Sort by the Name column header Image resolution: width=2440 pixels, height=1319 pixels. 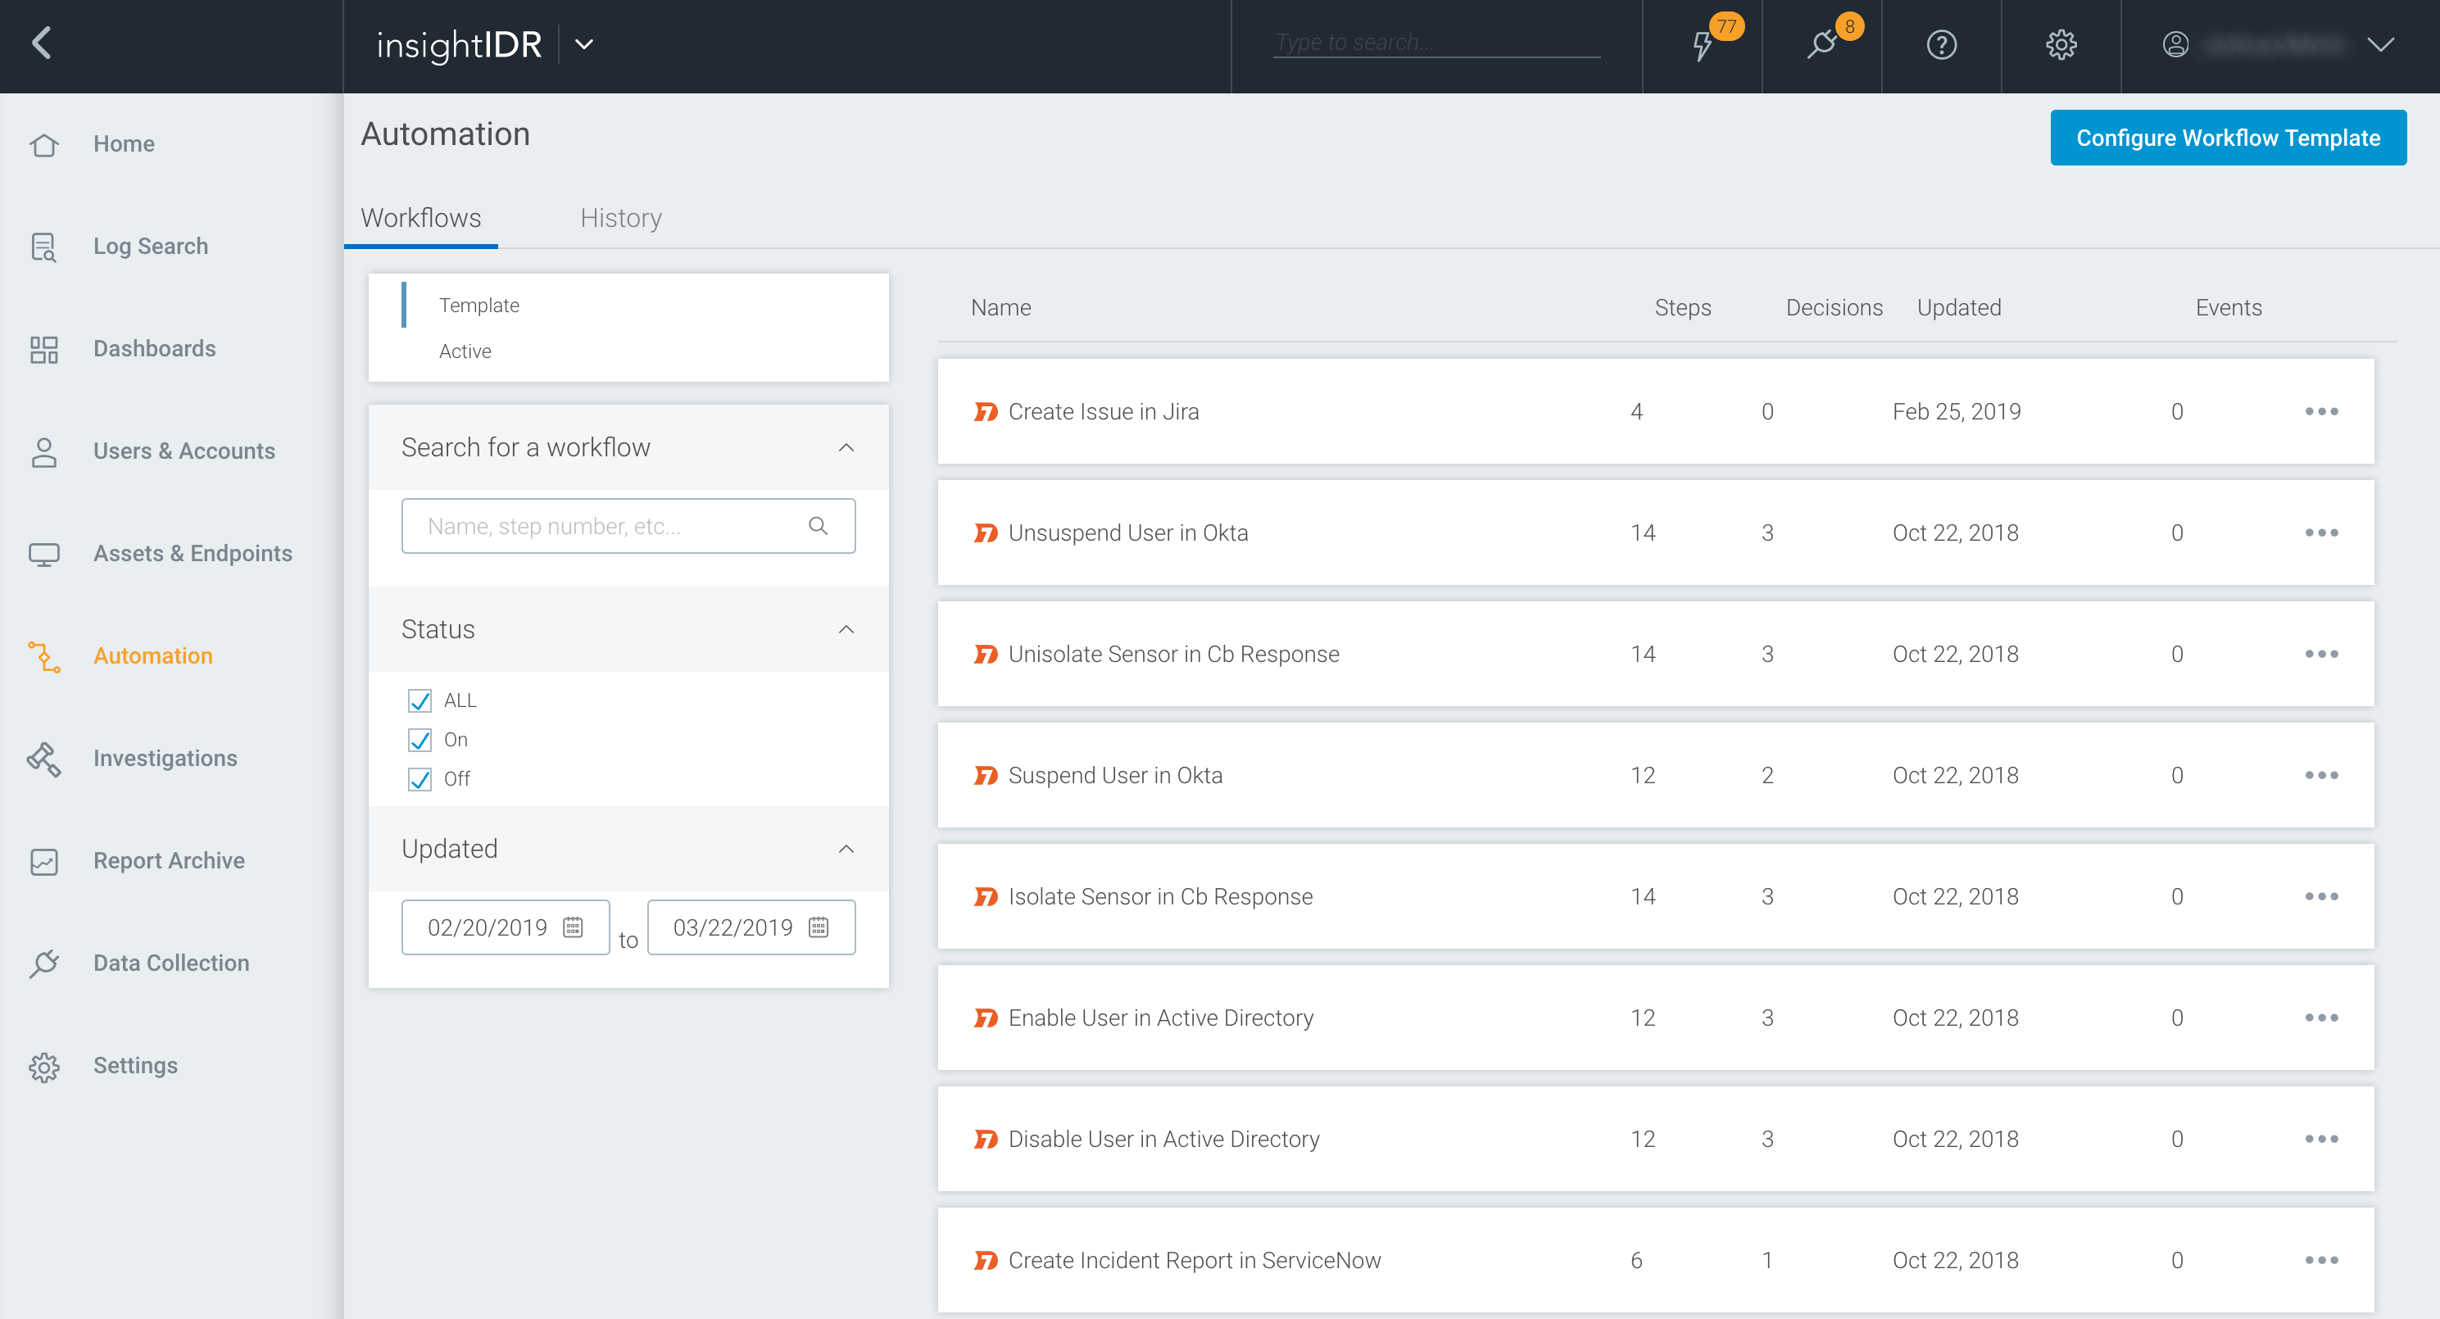pyautogui.click(x=1000, y=308)
